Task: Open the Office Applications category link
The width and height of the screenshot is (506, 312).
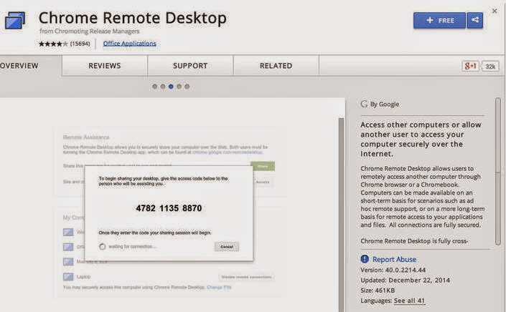Action: 129,44
